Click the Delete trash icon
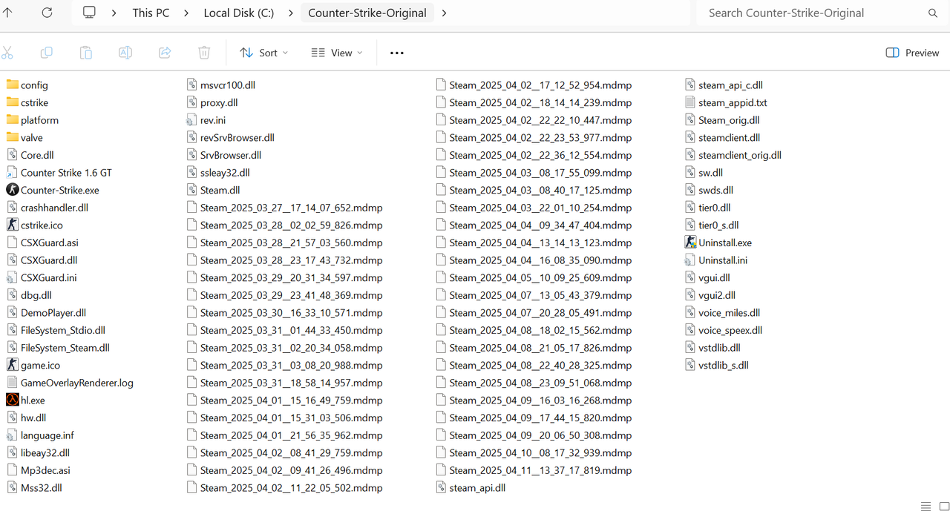Image resolution: width=950 pixels, height=511 pixels. click(204, 53)
